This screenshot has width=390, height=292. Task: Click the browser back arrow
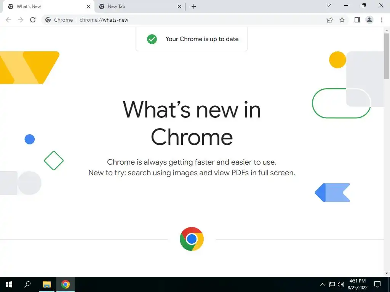8,20
